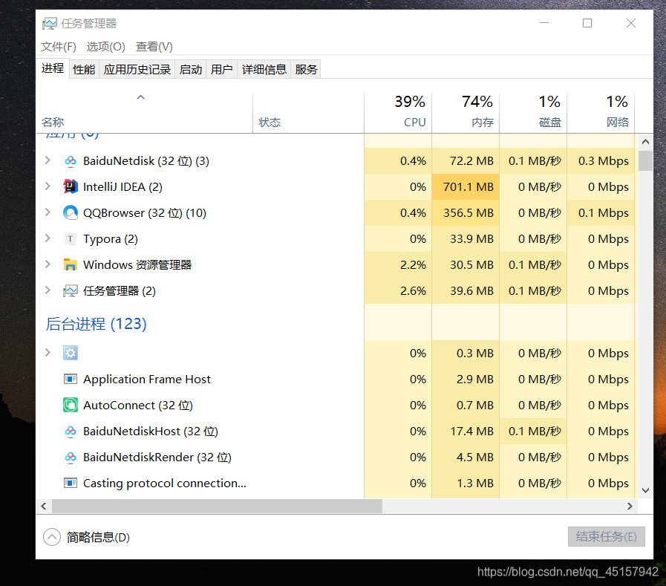Click the IntelliJ IDEA icon
This screenshot has height=586, width=666.
click(70, 187)
